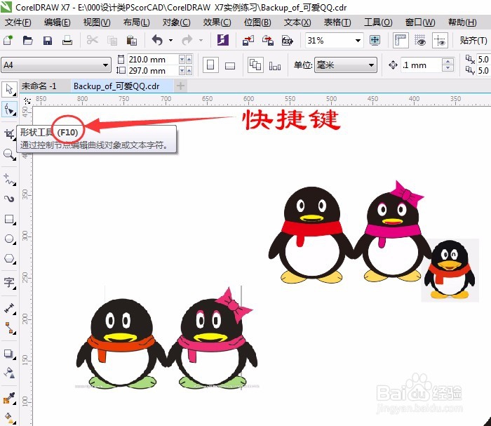Set page to portrait orientation
This screenshot has height=426, width=491.
tap(210, 65)
